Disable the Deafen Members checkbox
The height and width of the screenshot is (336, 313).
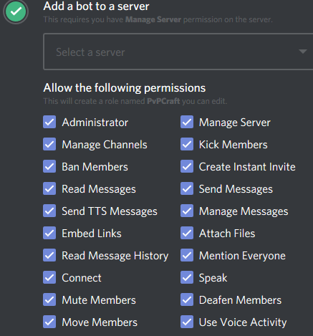click(187, 299)
